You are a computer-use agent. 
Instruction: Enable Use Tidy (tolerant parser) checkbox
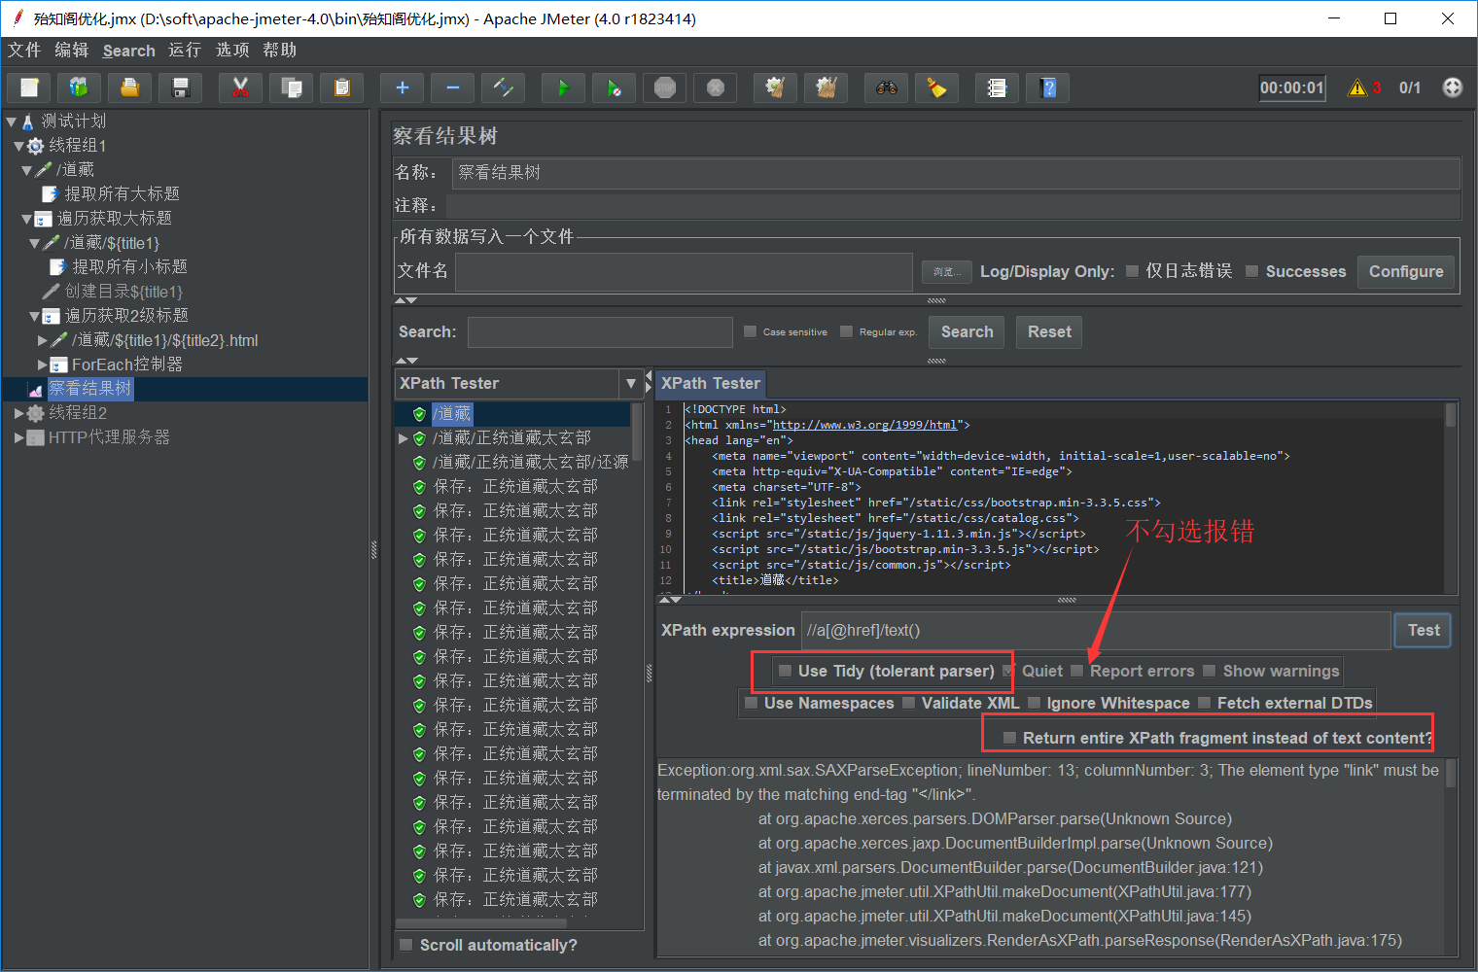tap(786, 671)
